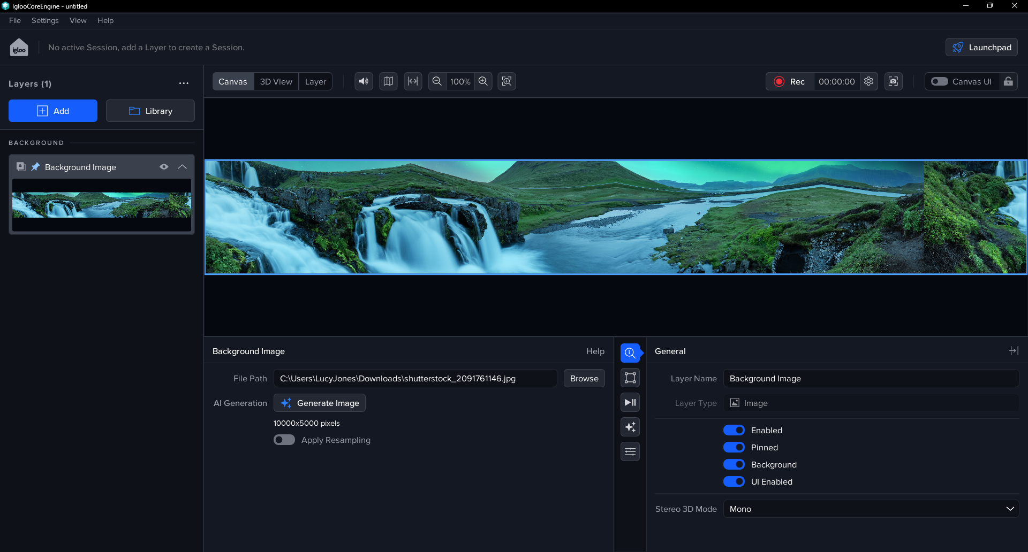
Task: Enable the Apply Resampling toggle
Action: tap(284, 440)
